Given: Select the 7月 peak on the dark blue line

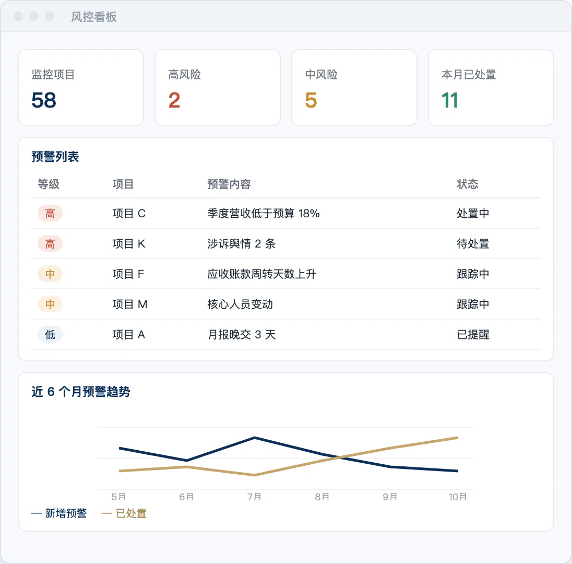Looking at the screenshot, I should coord(255,437).
